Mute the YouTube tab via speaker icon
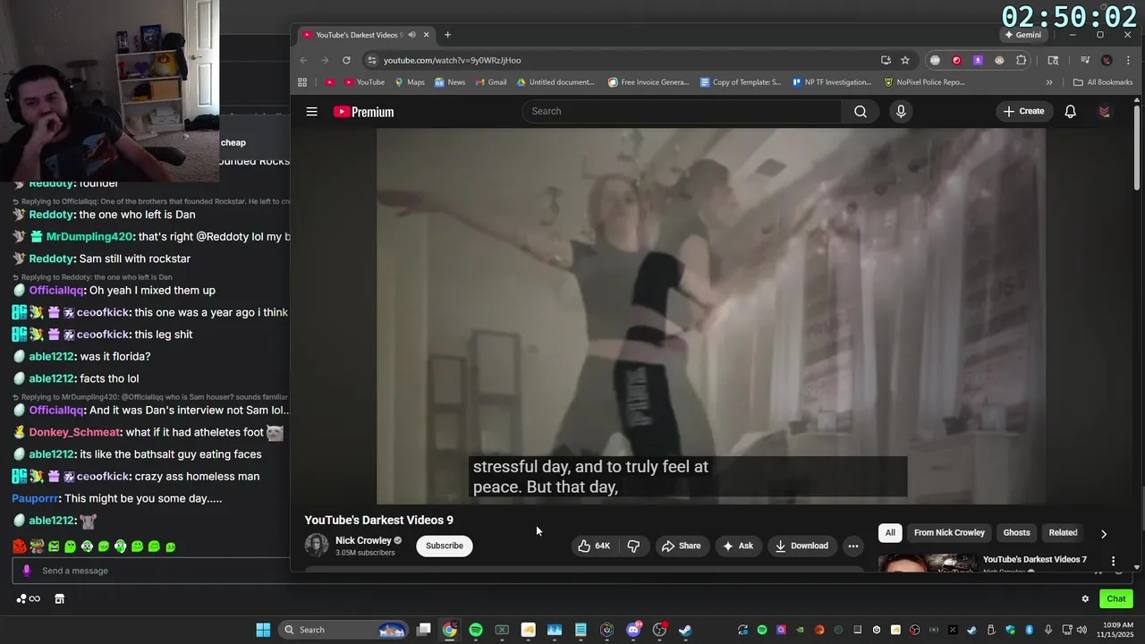 point(411,35)
